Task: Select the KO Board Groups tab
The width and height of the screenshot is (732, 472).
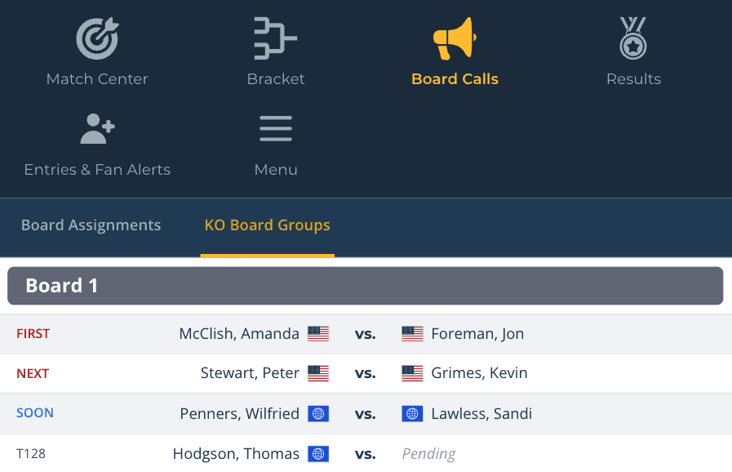Action: [268, 225]
